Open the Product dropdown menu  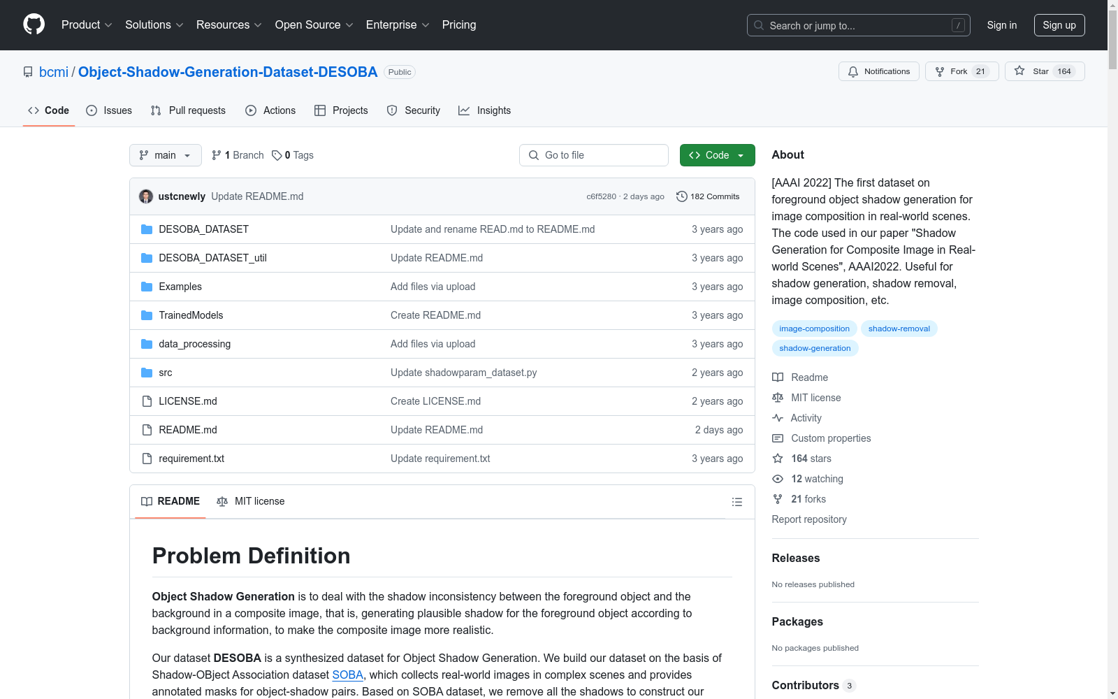pyautogui.click(x=87, y=24)
